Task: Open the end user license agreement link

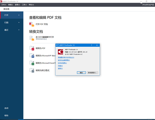Action: tap(66, 57)
